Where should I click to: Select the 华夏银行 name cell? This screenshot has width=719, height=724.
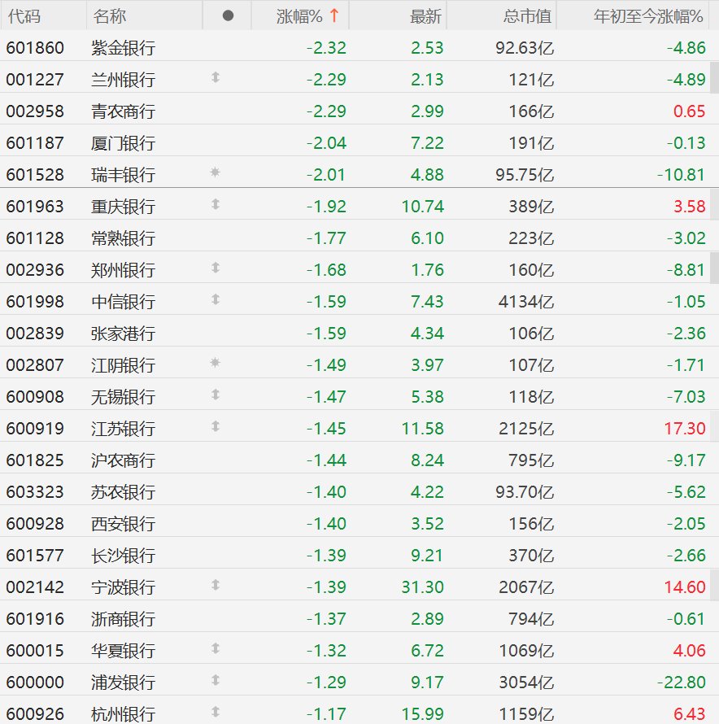(124, 651)
